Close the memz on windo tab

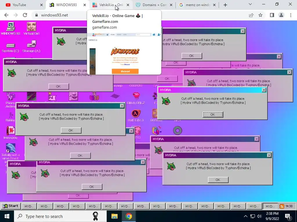pyautogui.click(x=214, y=5)
